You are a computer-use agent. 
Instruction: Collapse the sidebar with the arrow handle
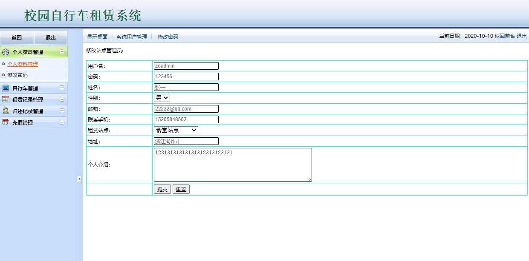(x=79, y=179)
